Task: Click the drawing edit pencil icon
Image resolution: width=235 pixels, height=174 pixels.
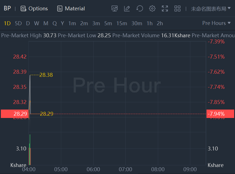Action: 127,8
